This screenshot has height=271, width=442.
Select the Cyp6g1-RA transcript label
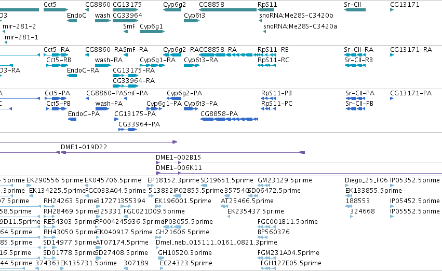(x=157, y=60)
